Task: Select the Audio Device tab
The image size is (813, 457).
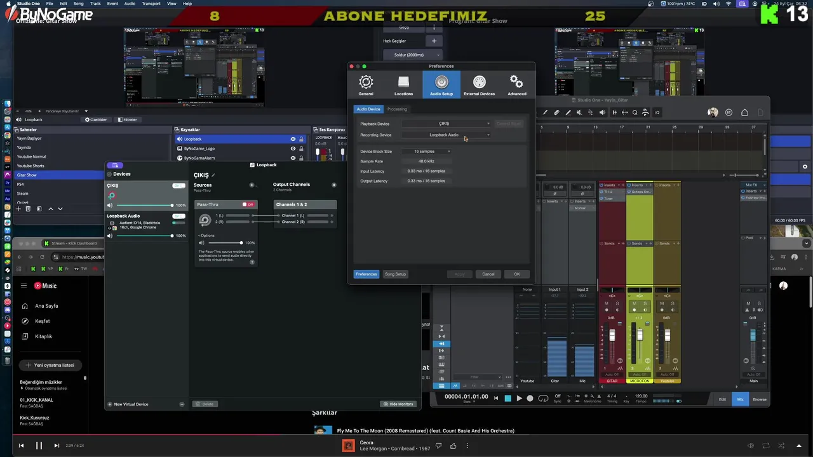Action: [368, 109]
